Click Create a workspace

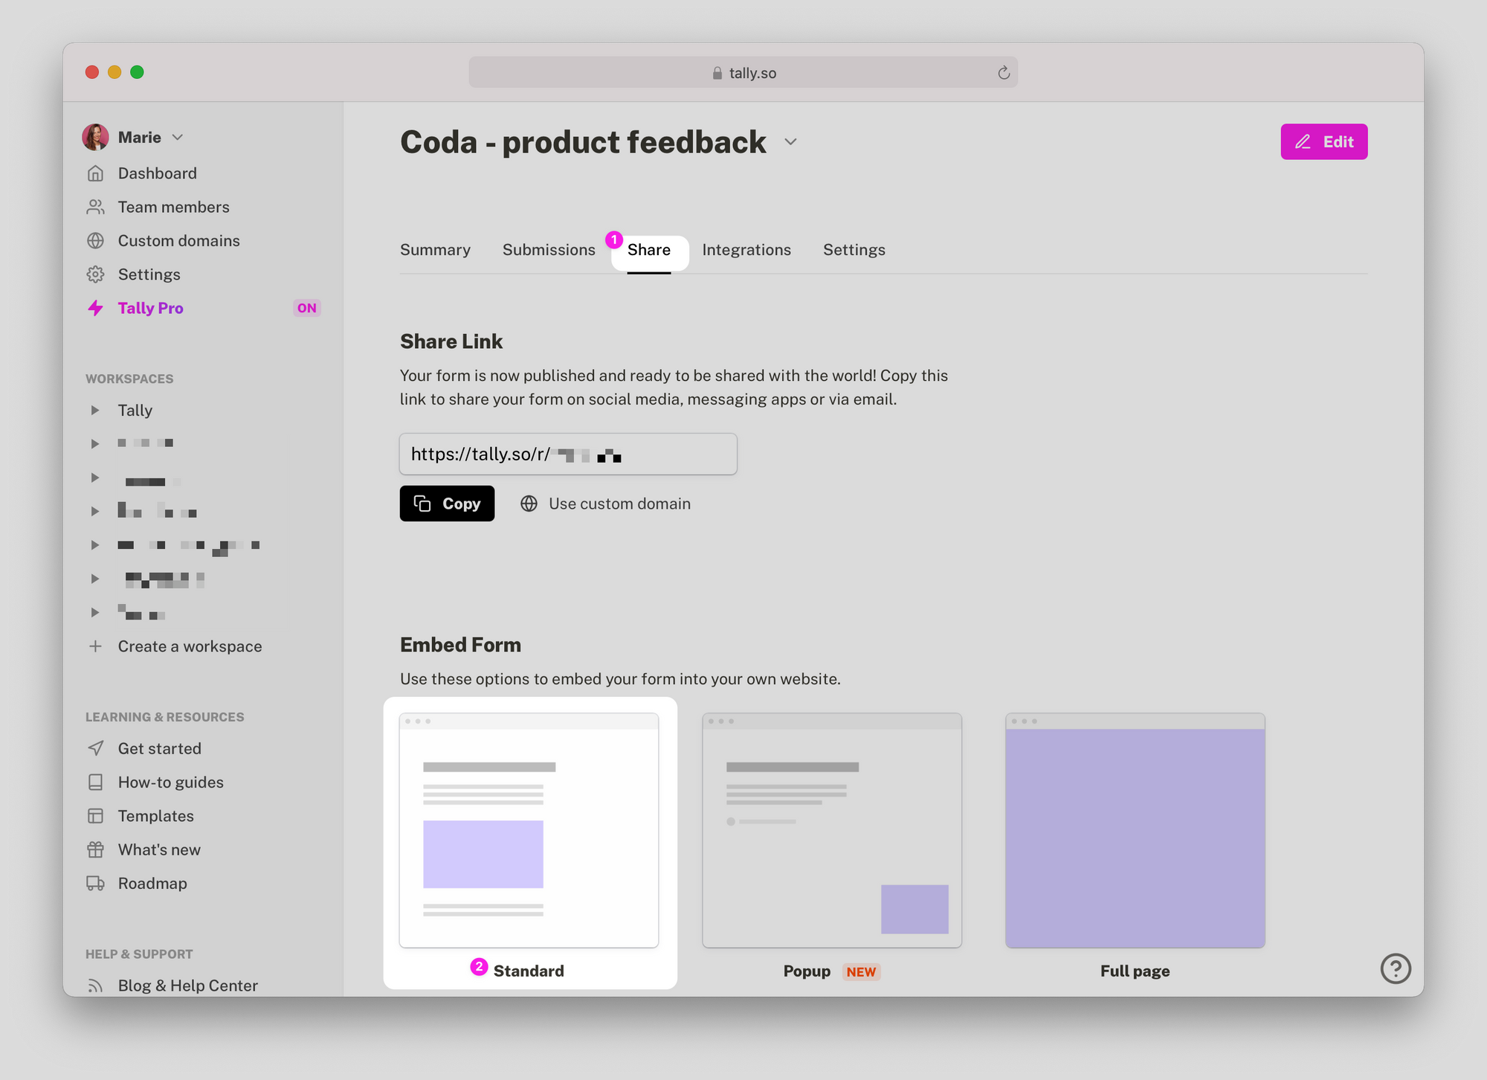190,646
